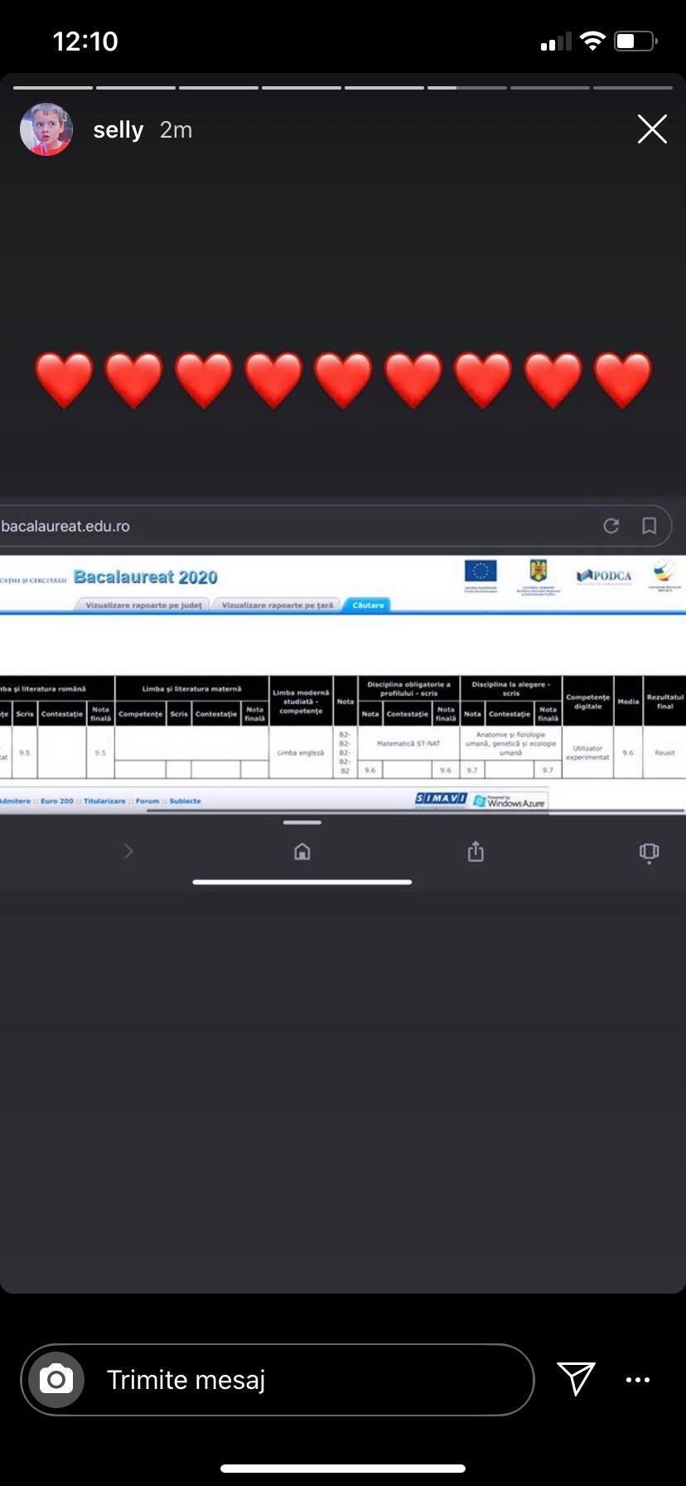
Task: Tap the browser home icon
Action: click(x=302, y=852)
